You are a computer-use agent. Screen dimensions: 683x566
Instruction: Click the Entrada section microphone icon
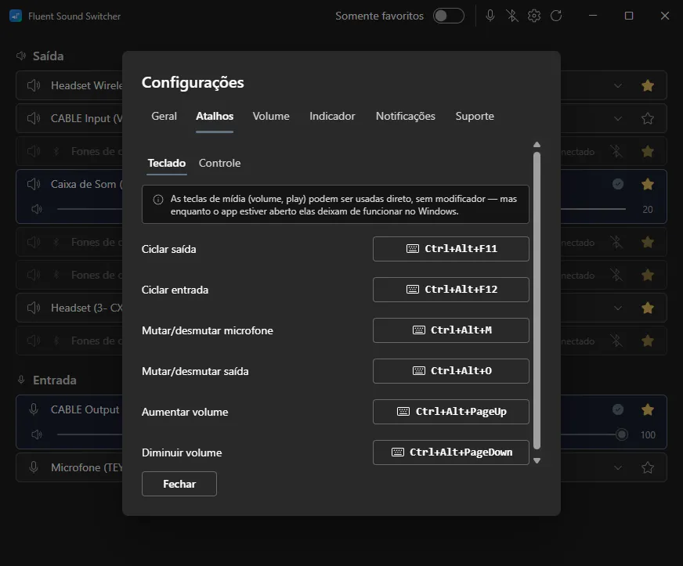pos(21,380)
